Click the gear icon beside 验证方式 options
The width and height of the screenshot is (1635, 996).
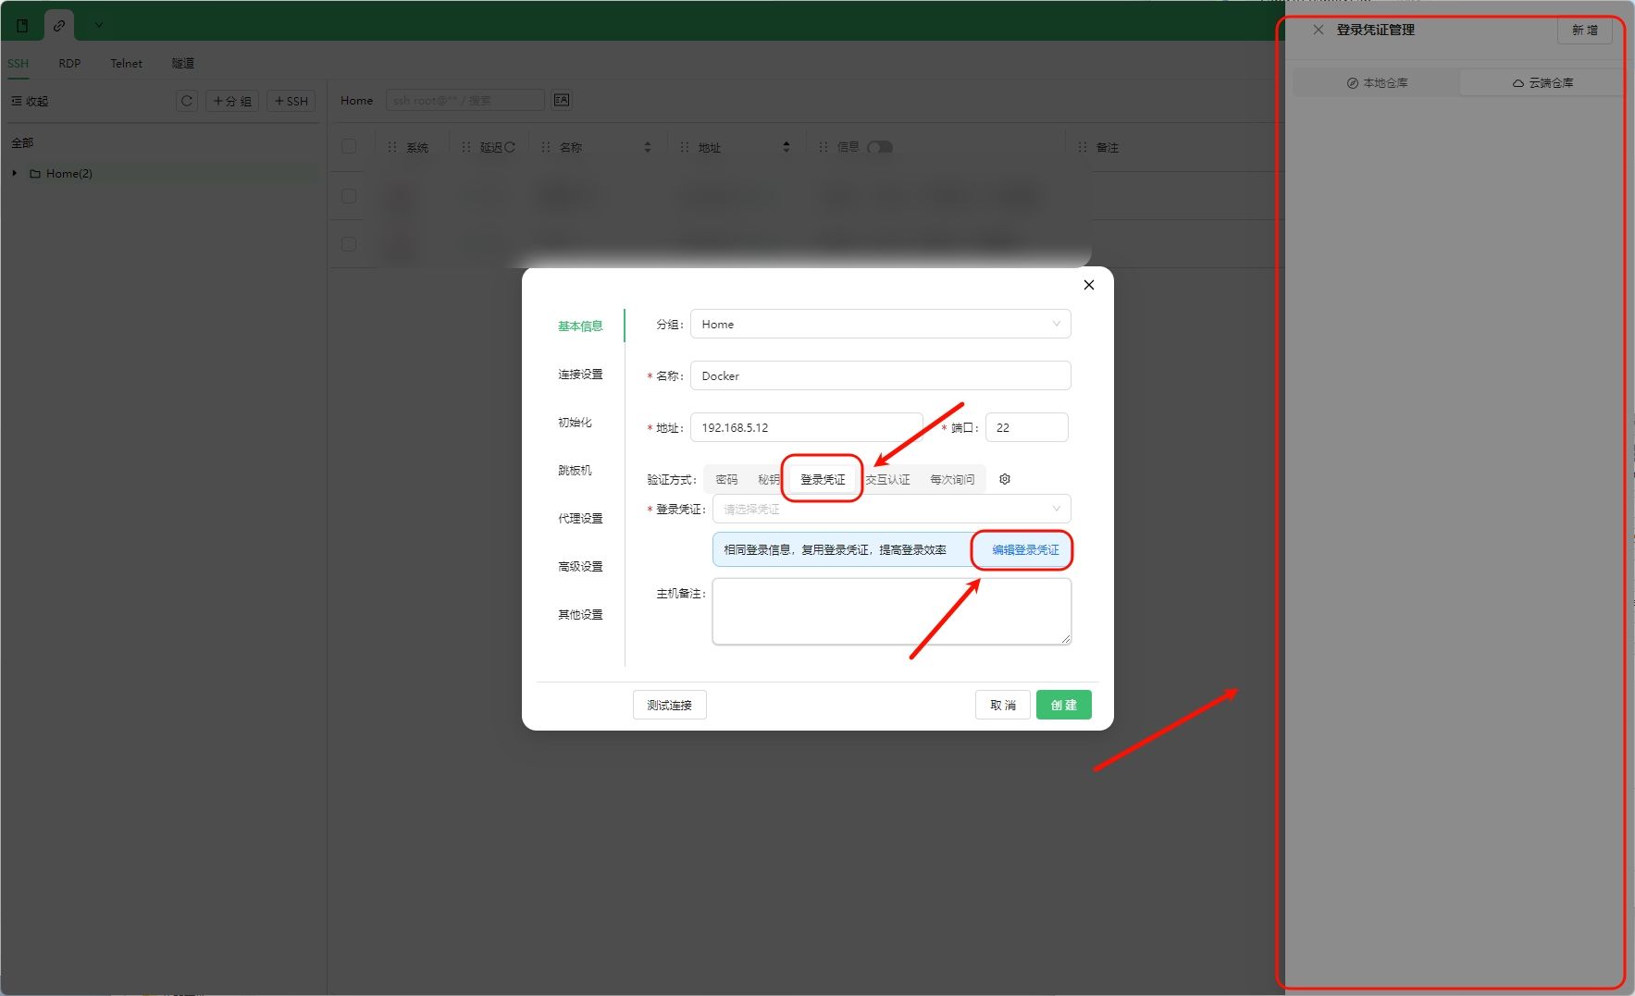tap(1005, 479)
